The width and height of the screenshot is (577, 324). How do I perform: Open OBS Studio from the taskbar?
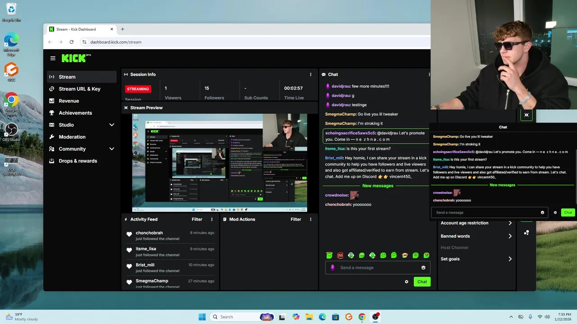coord(376,317)
